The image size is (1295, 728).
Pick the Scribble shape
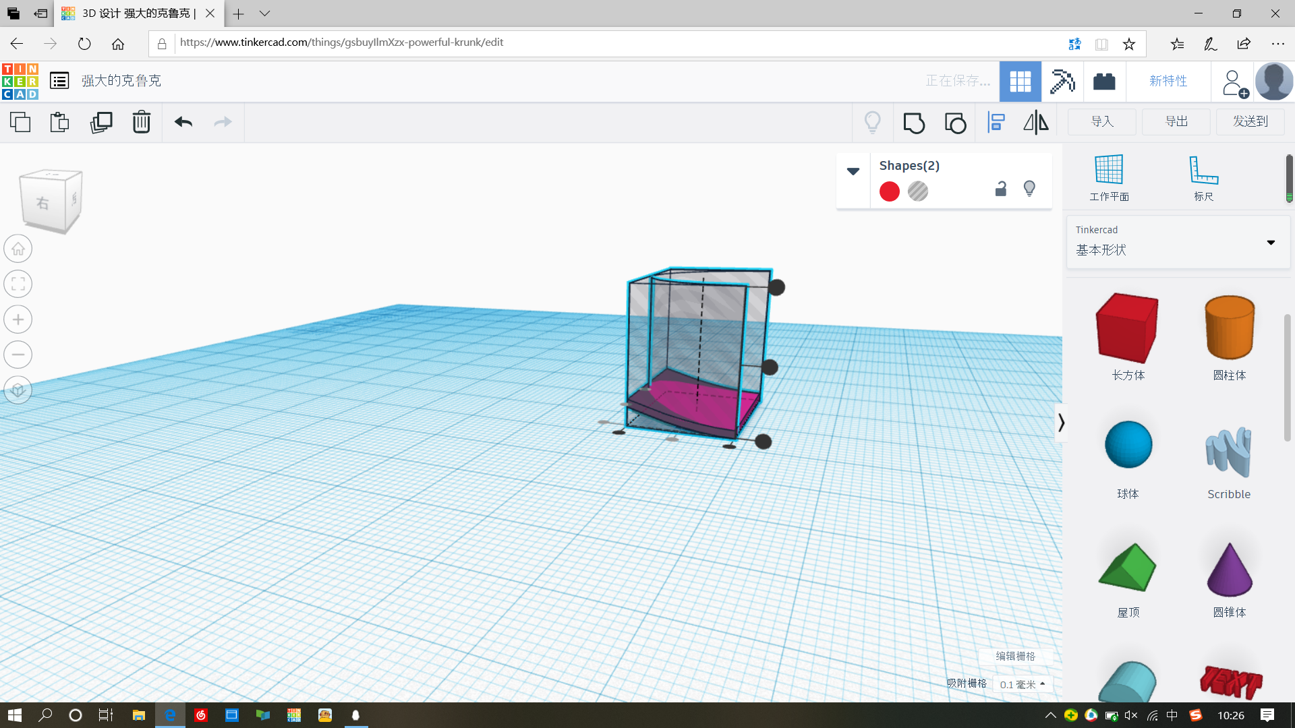click(x=1228, y=452)
